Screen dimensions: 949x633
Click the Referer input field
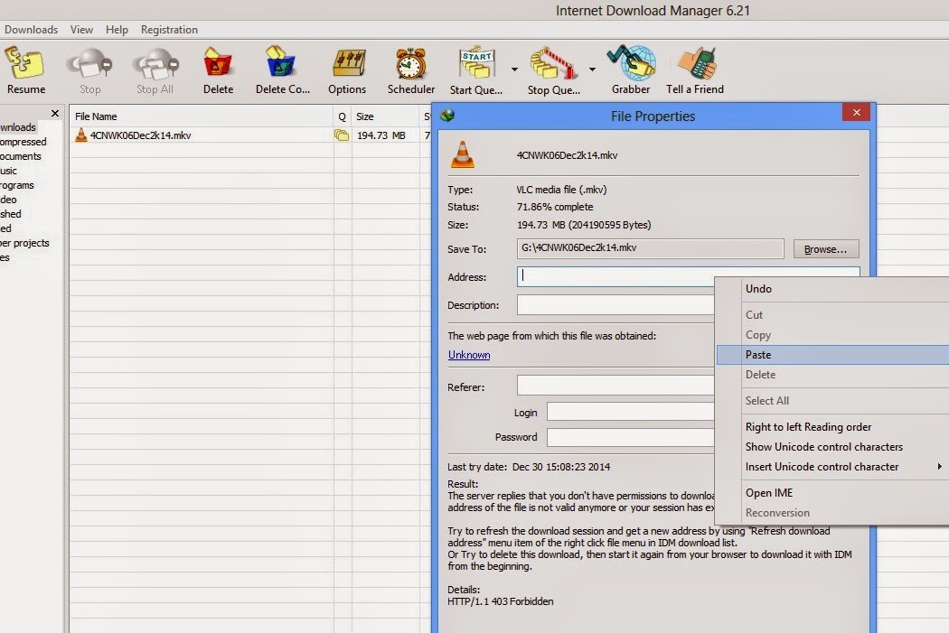(616, 385)
